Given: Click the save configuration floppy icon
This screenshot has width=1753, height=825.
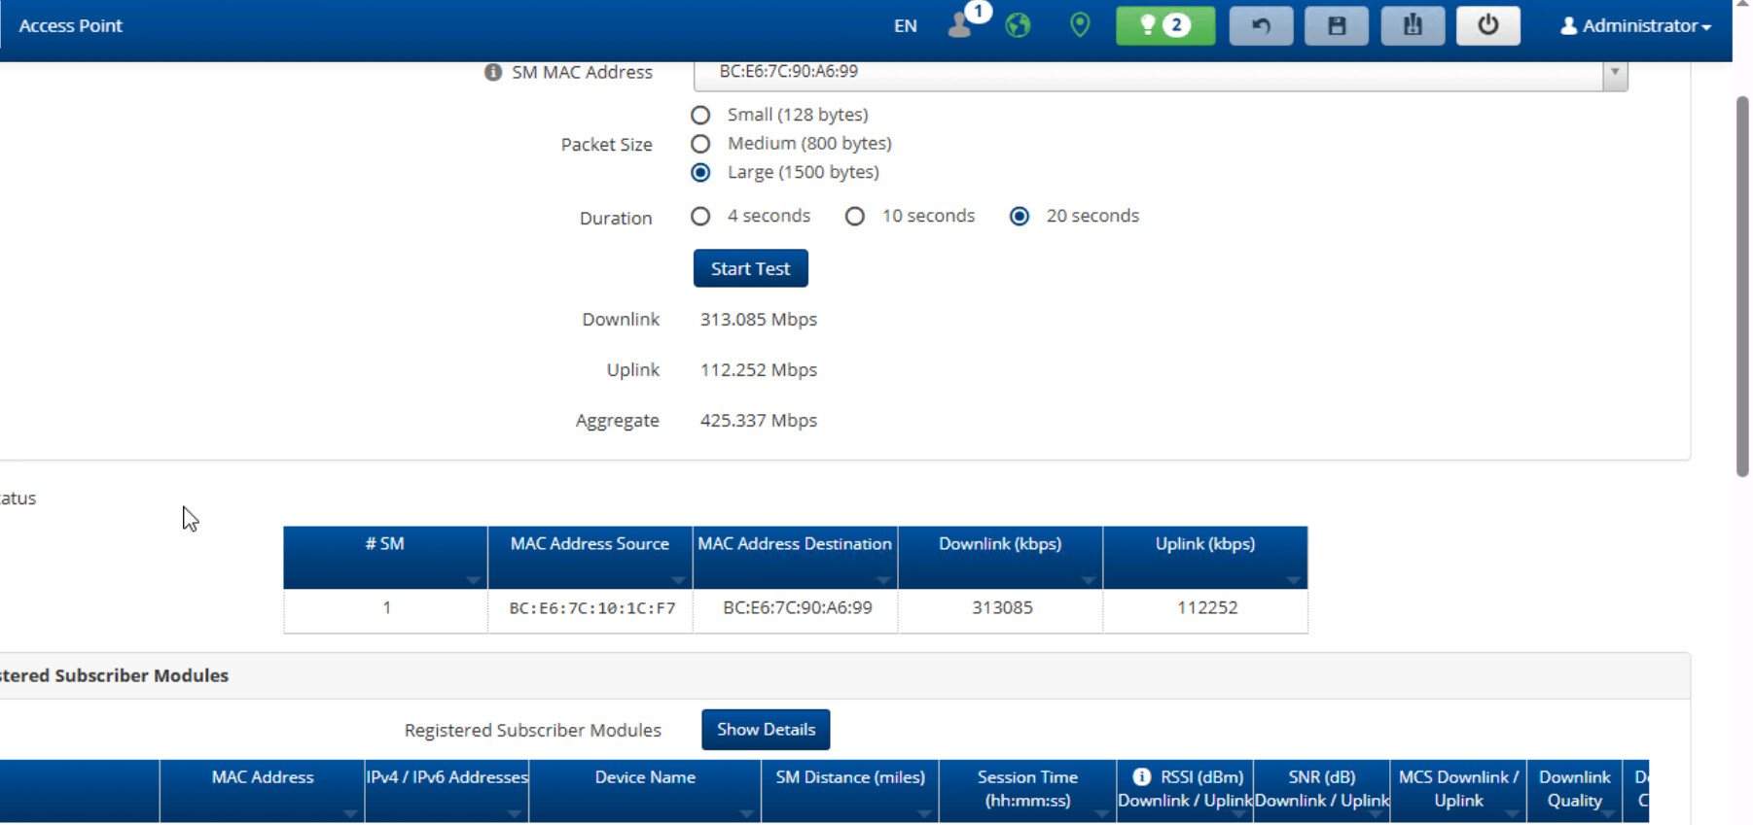Looking at the screenshot, I should point(1336,25).
